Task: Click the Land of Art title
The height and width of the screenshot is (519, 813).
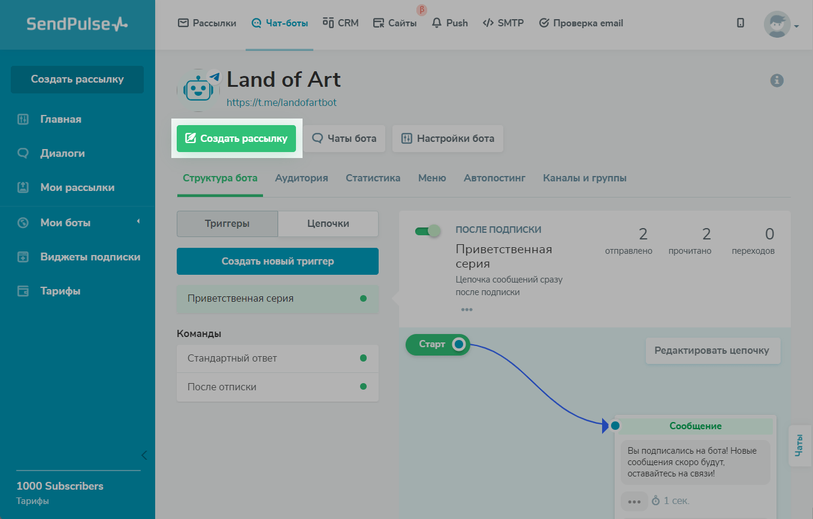Action: [x=283, y=79]
